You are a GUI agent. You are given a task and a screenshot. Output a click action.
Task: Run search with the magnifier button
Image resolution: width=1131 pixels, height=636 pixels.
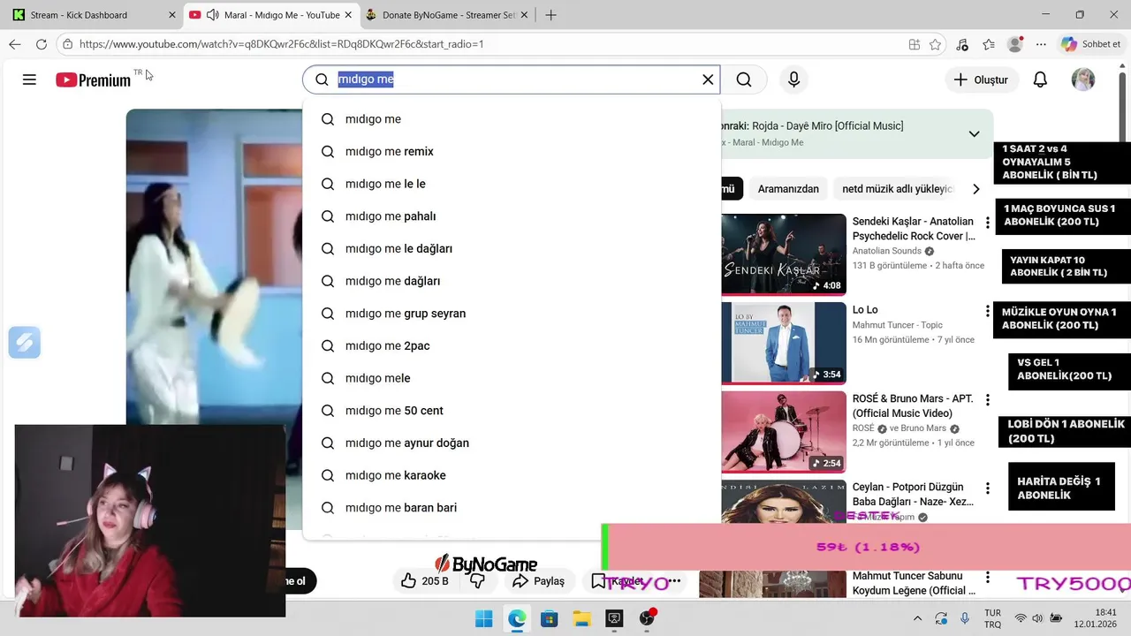click(744, 79)
